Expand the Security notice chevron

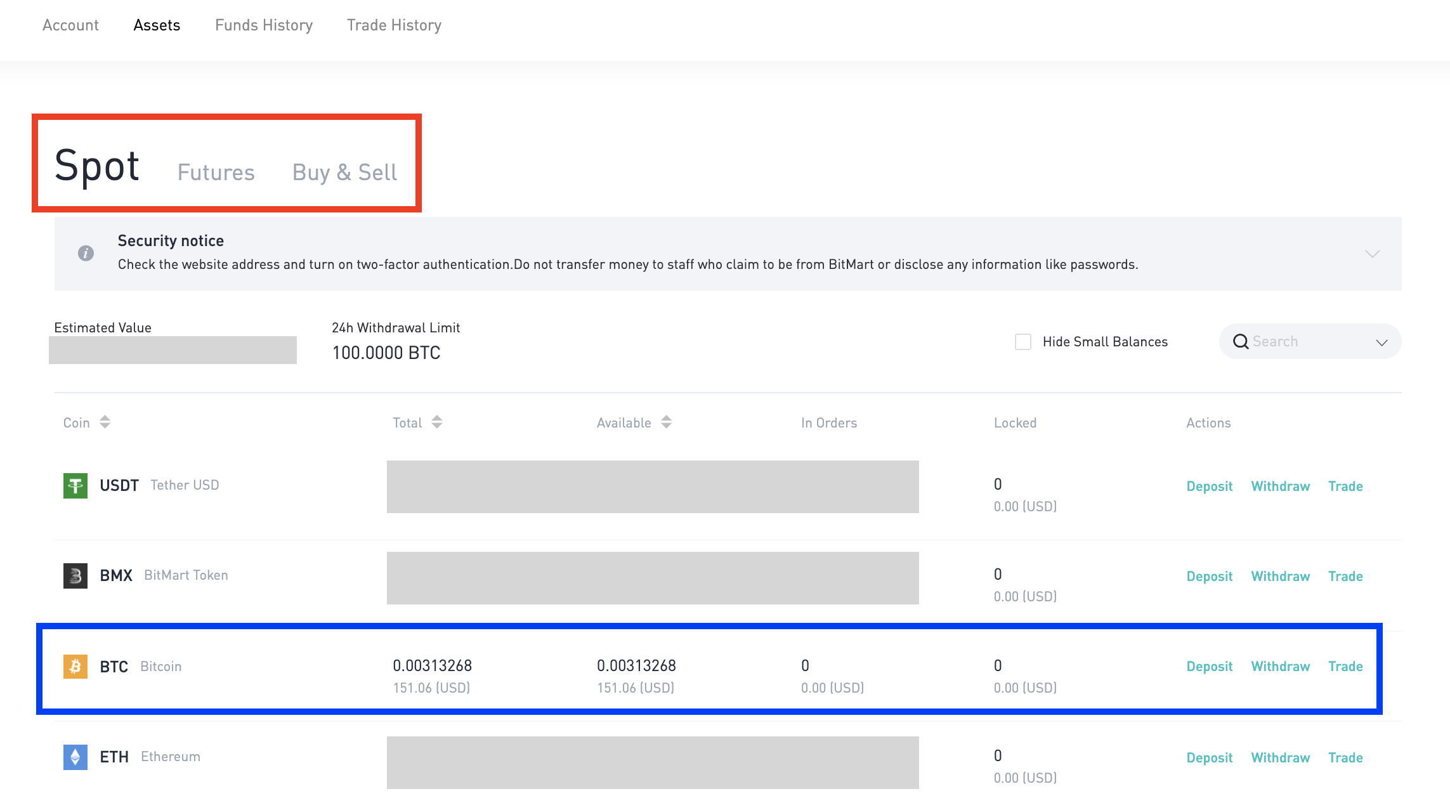click(1372, 254)
